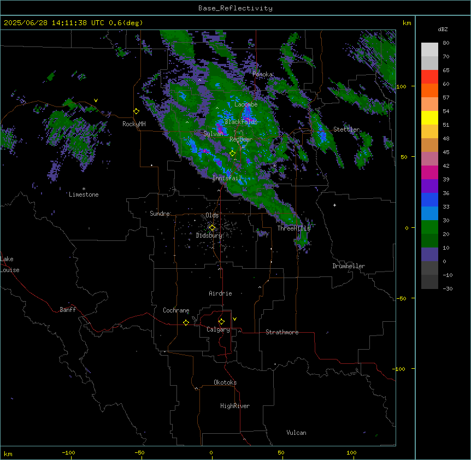Click the HighRiver label
Screen dimensions: 471x460
tap(235, 406)
